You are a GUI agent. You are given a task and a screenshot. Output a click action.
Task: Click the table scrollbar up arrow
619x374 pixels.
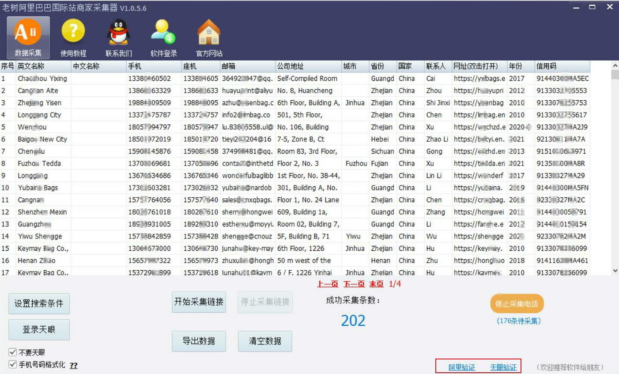[x=615, y=65]
